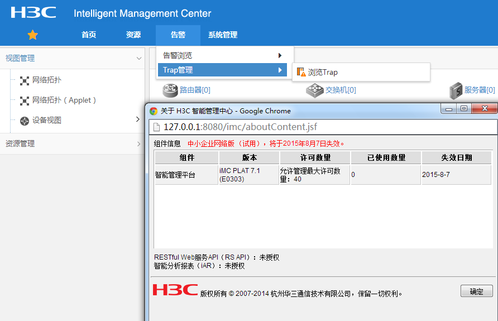
Task: Click the 设备视图 device view icon
Action: pyautogui.click(x=25, y=121)
